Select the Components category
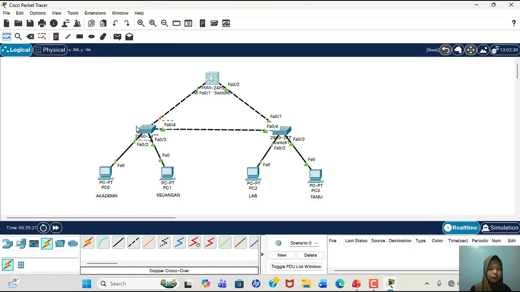This screenshot has height=292, width=520. pyautogui.click(x=34, y=244)
